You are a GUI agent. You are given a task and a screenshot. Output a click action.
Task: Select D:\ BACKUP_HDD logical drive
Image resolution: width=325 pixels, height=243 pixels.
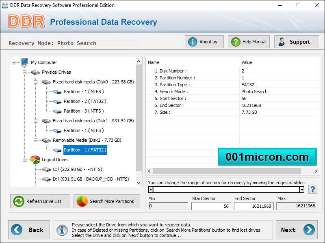pos(91,179)
